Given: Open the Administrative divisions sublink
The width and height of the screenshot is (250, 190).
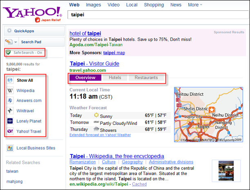Looking at the screenshot, I should pyautogui.click(x=171, y=162).
